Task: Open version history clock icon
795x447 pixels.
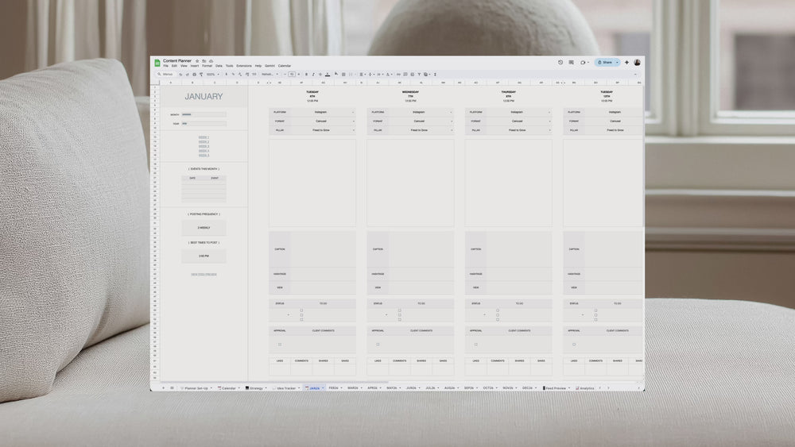Action: (x=560, y=62)
